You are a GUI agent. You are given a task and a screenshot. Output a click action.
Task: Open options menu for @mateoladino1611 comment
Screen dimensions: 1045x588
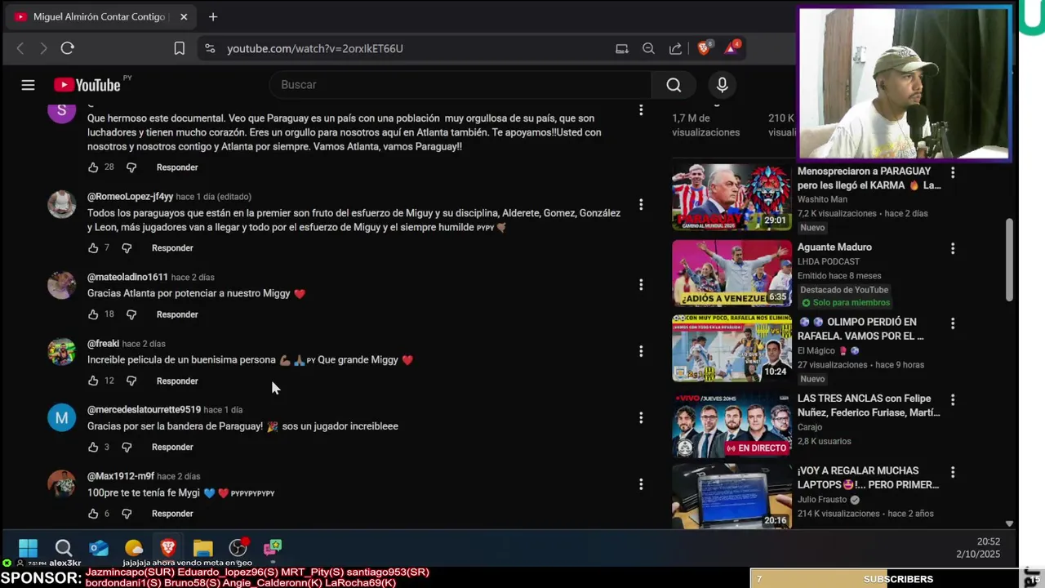[641, 284]
